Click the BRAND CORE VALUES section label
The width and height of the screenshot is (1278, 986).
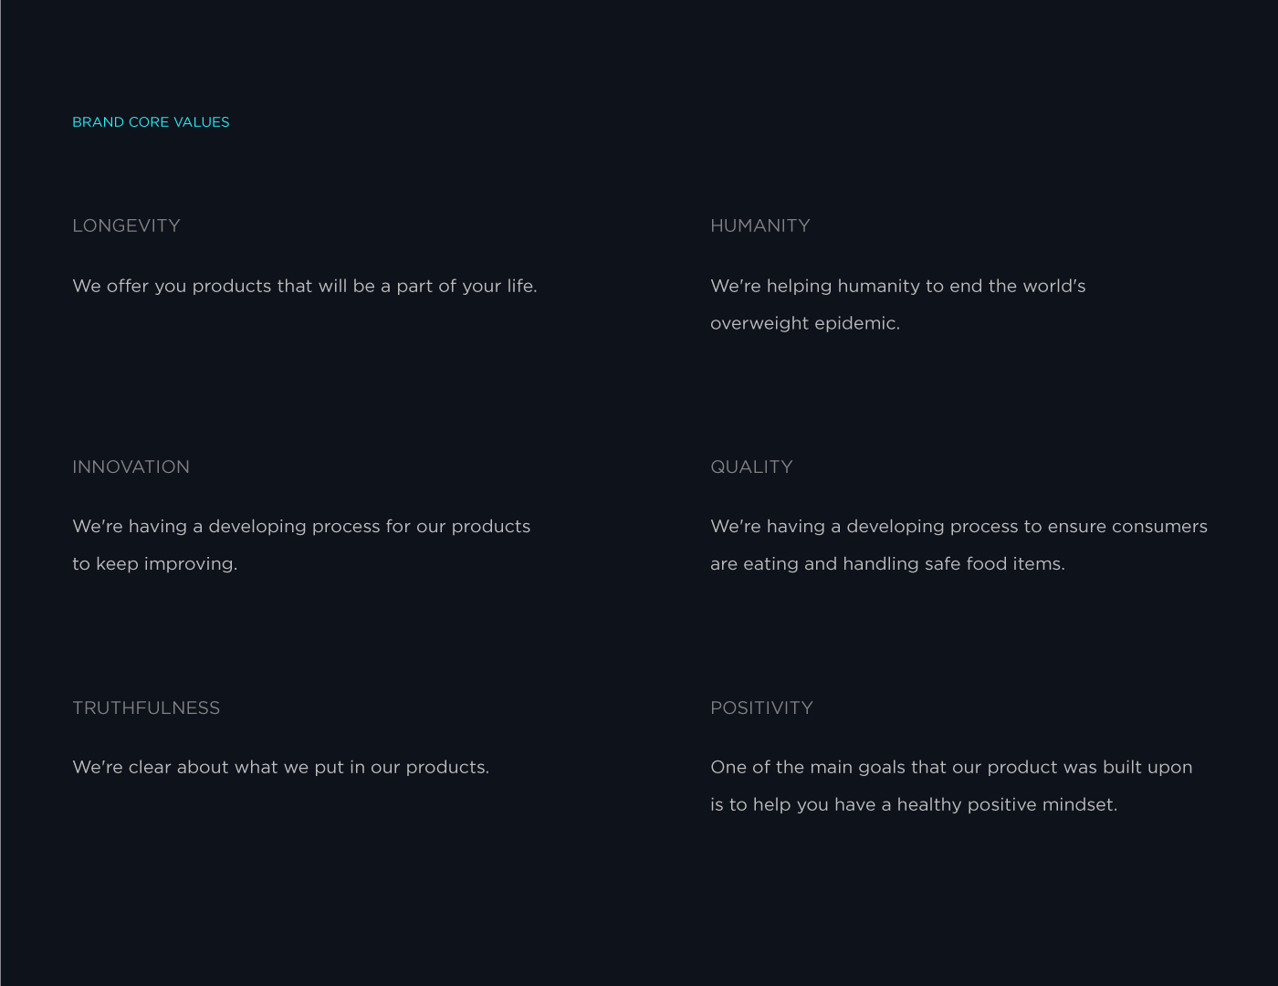[151, 122]
